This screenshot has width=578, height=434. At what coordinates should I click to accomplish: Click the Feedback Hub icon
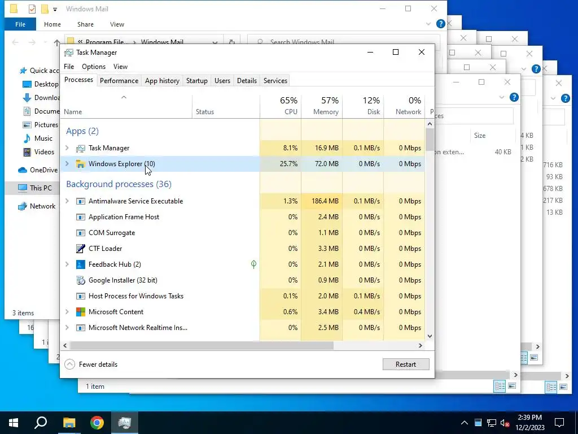click(80, 264)
